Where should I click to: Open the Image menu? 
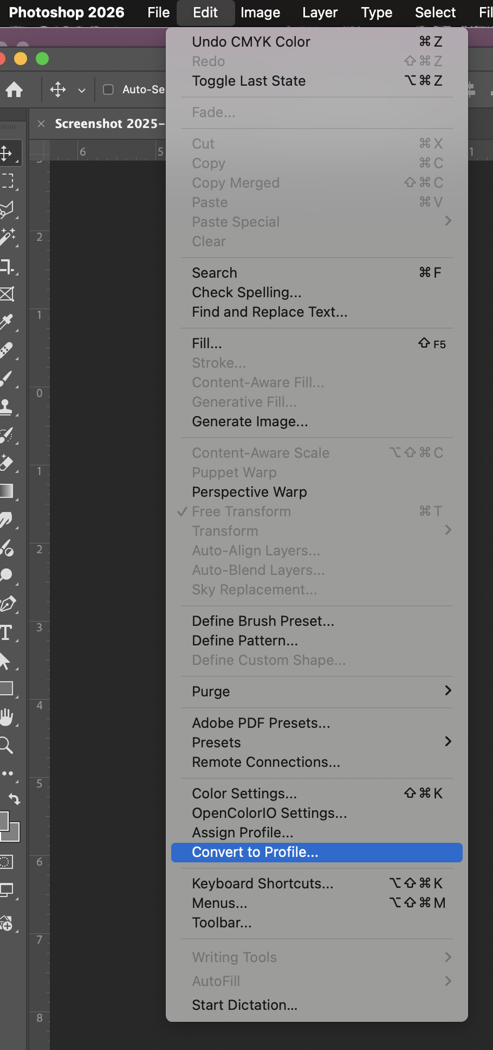260,13
